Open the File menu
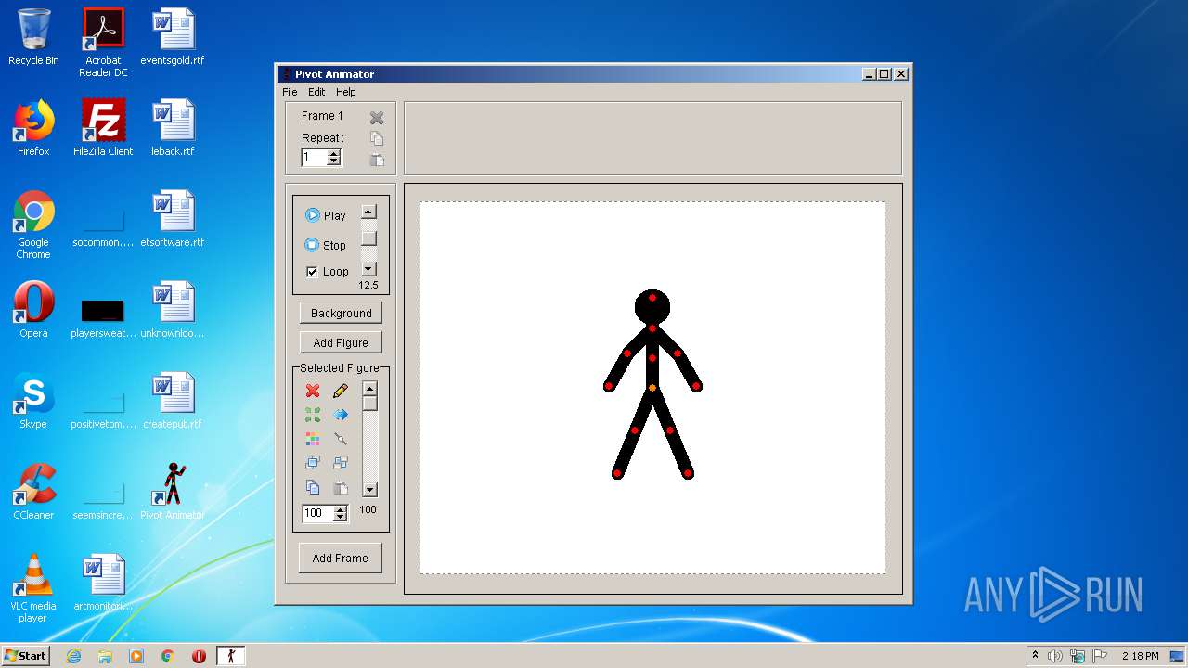The image size is (1188, 668). [x=290, y=92]
